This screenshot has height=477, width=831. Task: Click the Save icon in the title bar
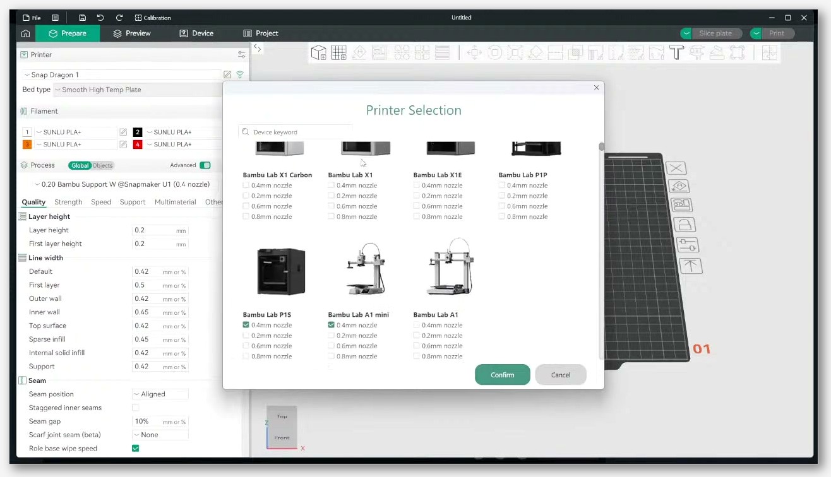tap(83, 18)
